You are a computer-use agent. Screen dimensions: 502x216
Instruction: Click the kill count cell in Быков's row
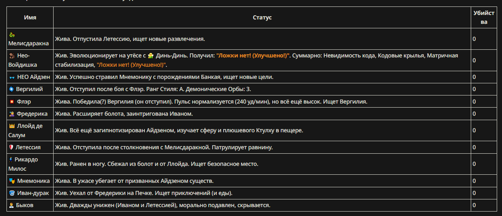484,205
